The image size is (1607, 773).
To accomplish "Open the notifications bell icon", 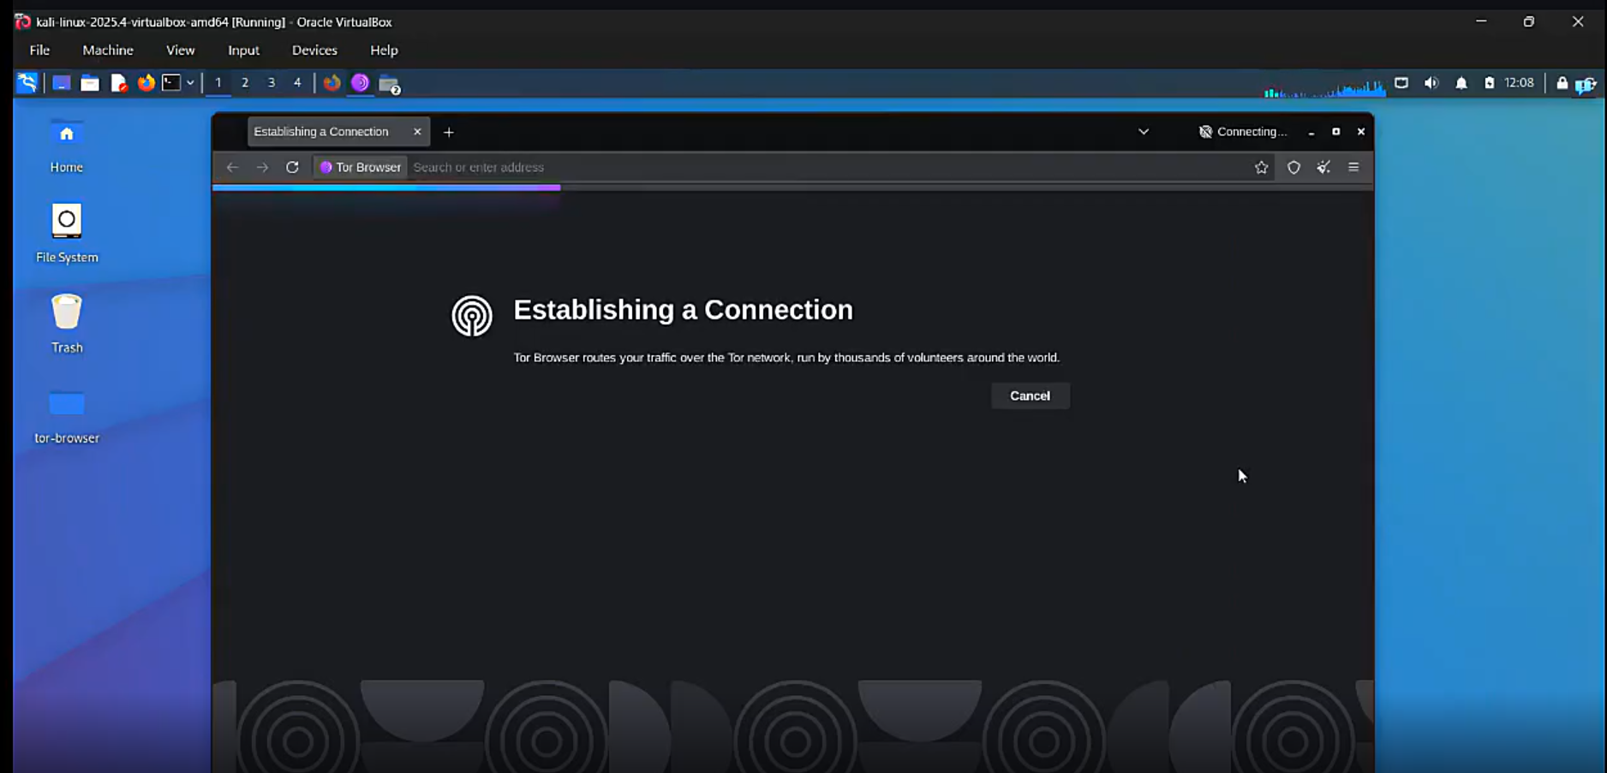I will (1461, 83).
